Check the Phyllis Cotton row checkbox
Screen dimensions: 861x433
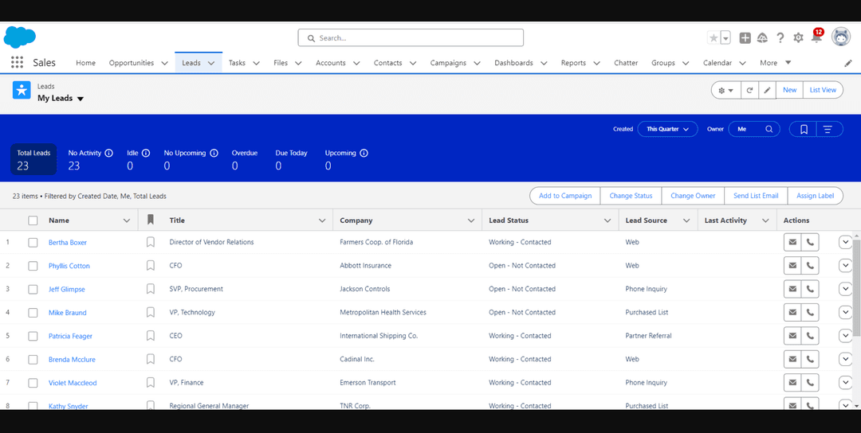tap(33, 266)
